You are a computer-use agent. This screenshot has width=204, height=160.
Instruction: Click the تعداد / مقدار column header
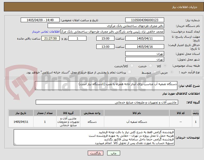click(x=45, y=113)
